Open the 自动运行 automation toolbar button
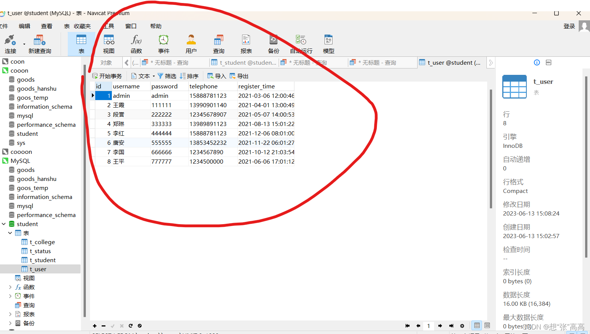This screenshot has width=590, height=334. 301,44
